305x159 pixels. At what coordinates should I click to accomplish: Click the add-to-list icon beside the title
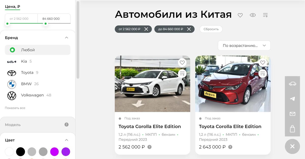[265, 15]
